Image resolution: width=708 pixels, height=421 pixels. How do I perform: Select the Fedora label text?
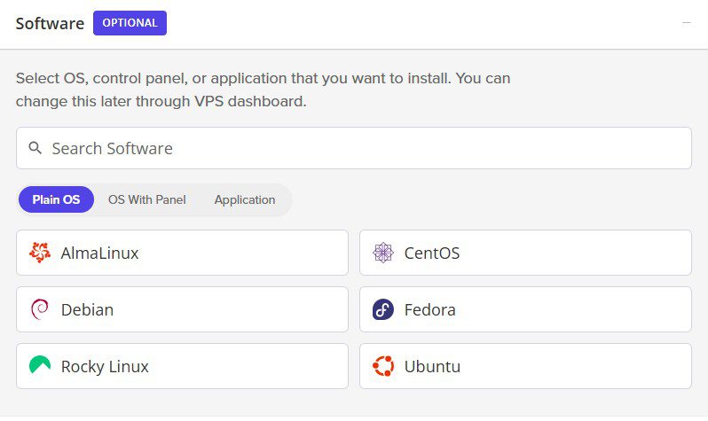click(429, 310)
